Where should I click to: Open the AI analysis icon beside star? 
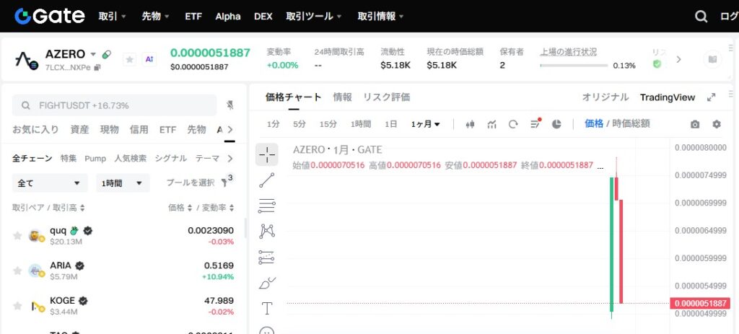(x=149, y=59)
